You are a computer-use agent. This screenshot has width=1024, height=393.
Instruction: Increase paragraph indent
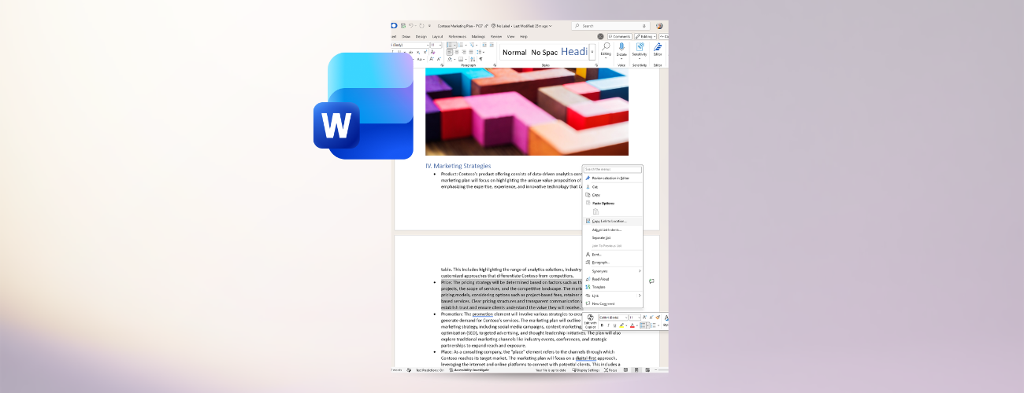pyautogui.click(x=492, y=45)
